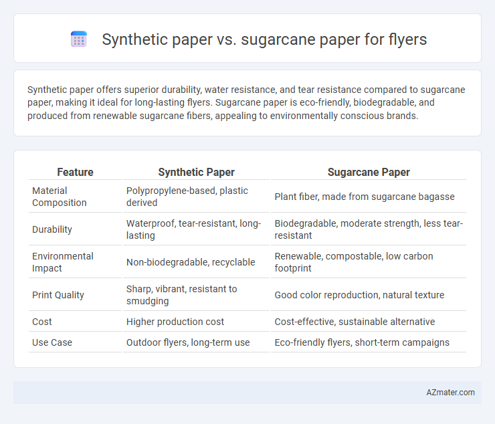The width and height of the screenshot is (495, 424).
Task: Select the 'Feature' column header
Action: 75,172
